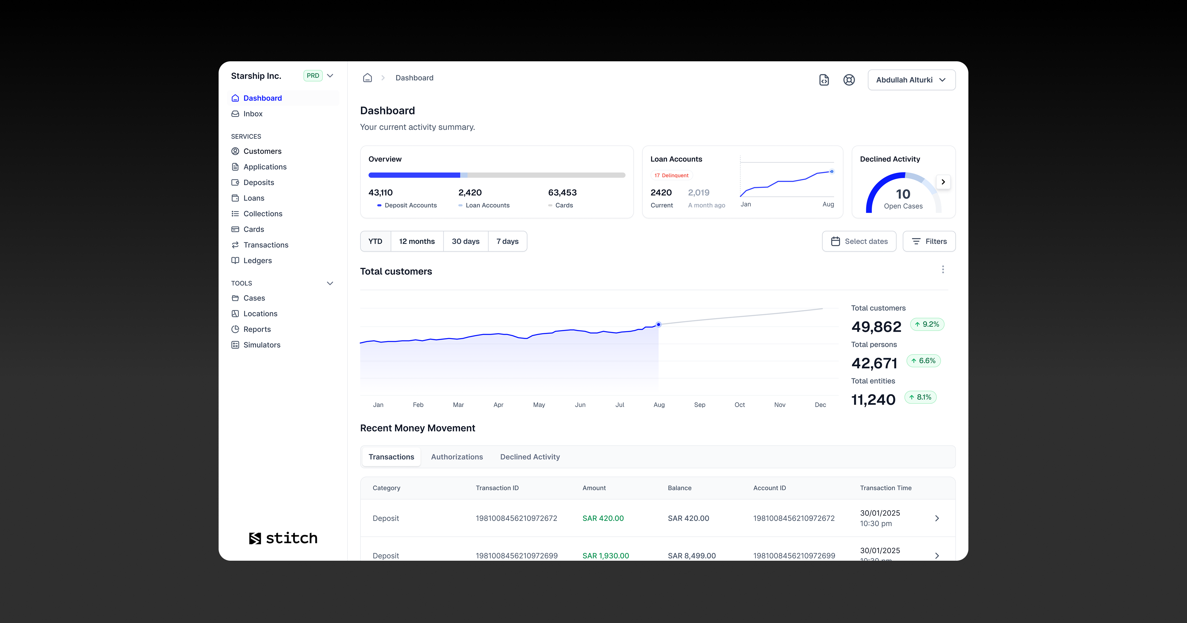
Task: Click the help lifebuoy icon
Action: [x=849, y=80]
